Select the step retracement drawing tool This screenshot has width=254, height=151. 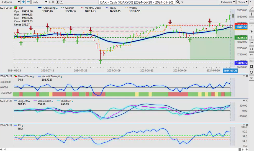252,37
